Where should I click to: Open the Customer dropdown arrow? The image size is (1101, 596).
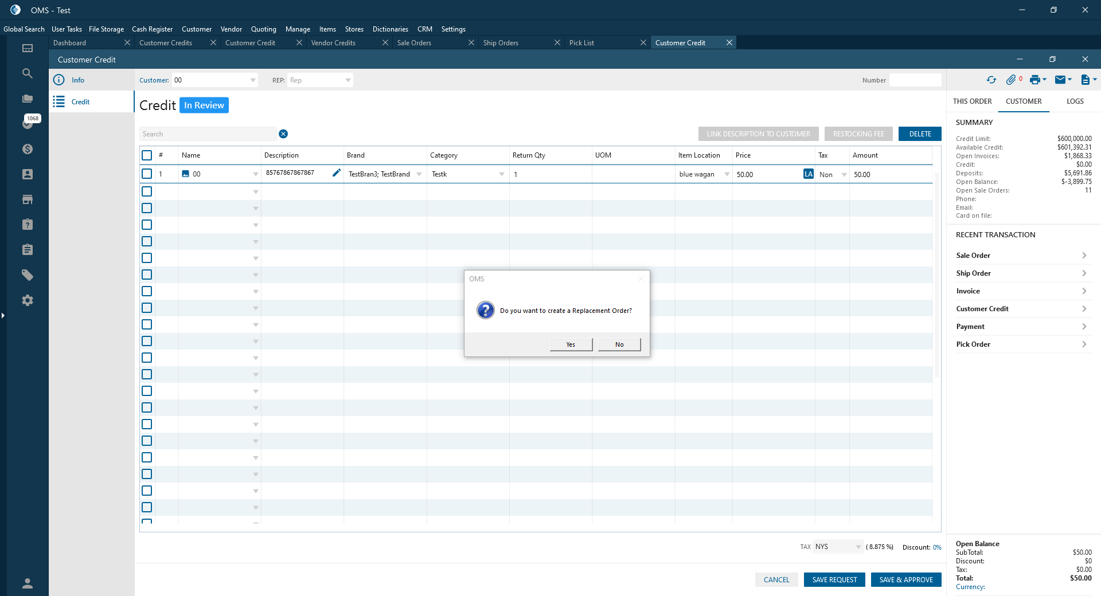(x=253, y=80)
